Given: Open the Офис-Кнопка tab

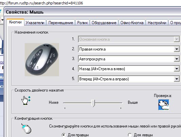Looking at the screenshot, I should point(132,23).
